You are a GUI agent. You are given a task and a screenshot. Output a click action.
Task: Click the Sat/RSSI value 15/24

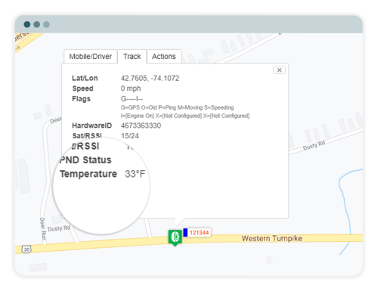[130, 136]
